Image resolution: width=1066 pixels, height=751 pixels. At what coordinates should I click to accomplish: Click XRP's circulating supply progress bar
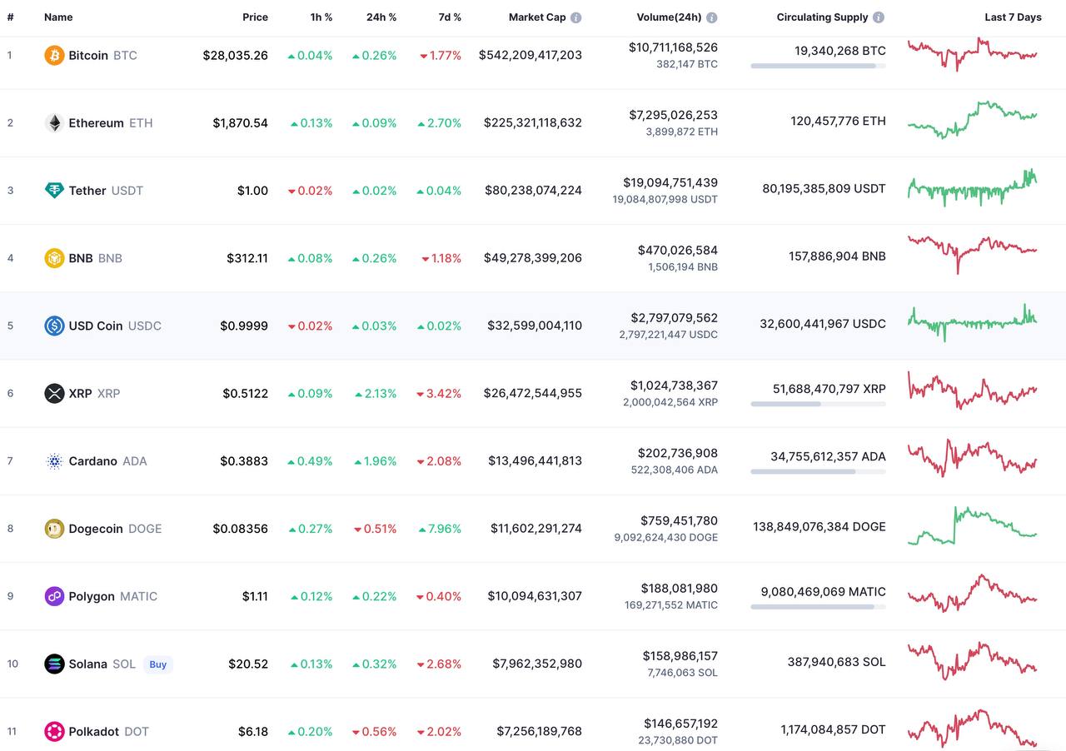click(x=818, y=404)
